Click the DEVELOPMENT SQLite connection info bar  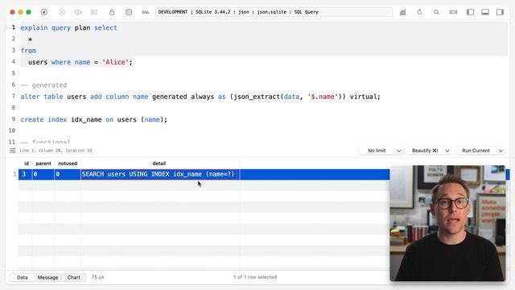point(274,12)
